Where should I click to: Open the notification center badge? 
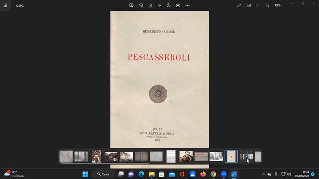pyautogui.click(x=313, y=174)
